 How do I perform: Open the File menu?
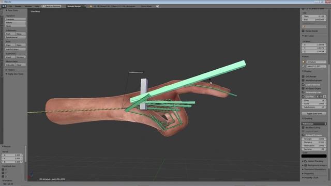click(10, 6)
